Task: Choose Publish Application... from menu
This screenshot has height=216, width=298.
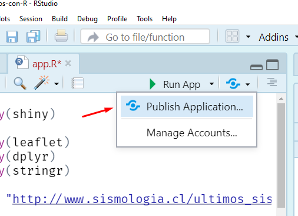Action: [187, 106]
